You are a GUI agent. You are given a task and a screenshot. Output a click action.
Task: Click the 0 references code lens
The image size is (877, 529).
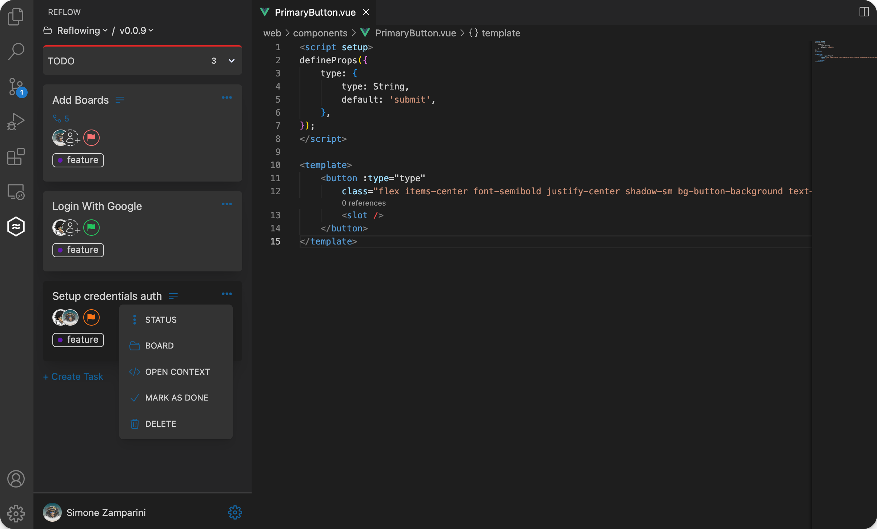coord(364,203)
